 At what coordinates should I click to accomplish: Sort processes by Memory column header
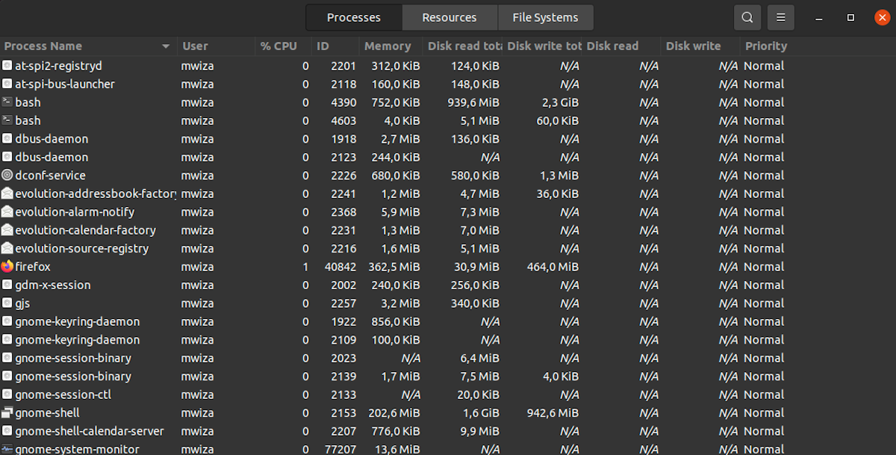tap(388, 46)
